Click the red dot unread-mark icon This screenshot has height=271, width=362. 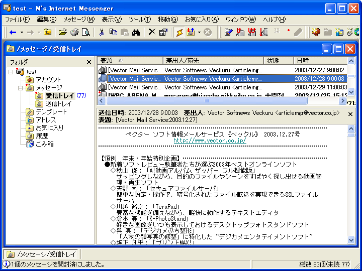point(289,31)
